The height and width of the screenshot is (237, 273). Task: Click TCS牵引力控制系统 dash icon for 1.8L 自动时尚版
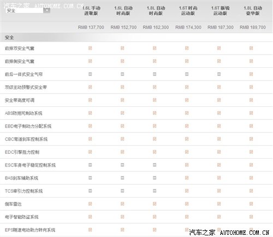point(155,191)
